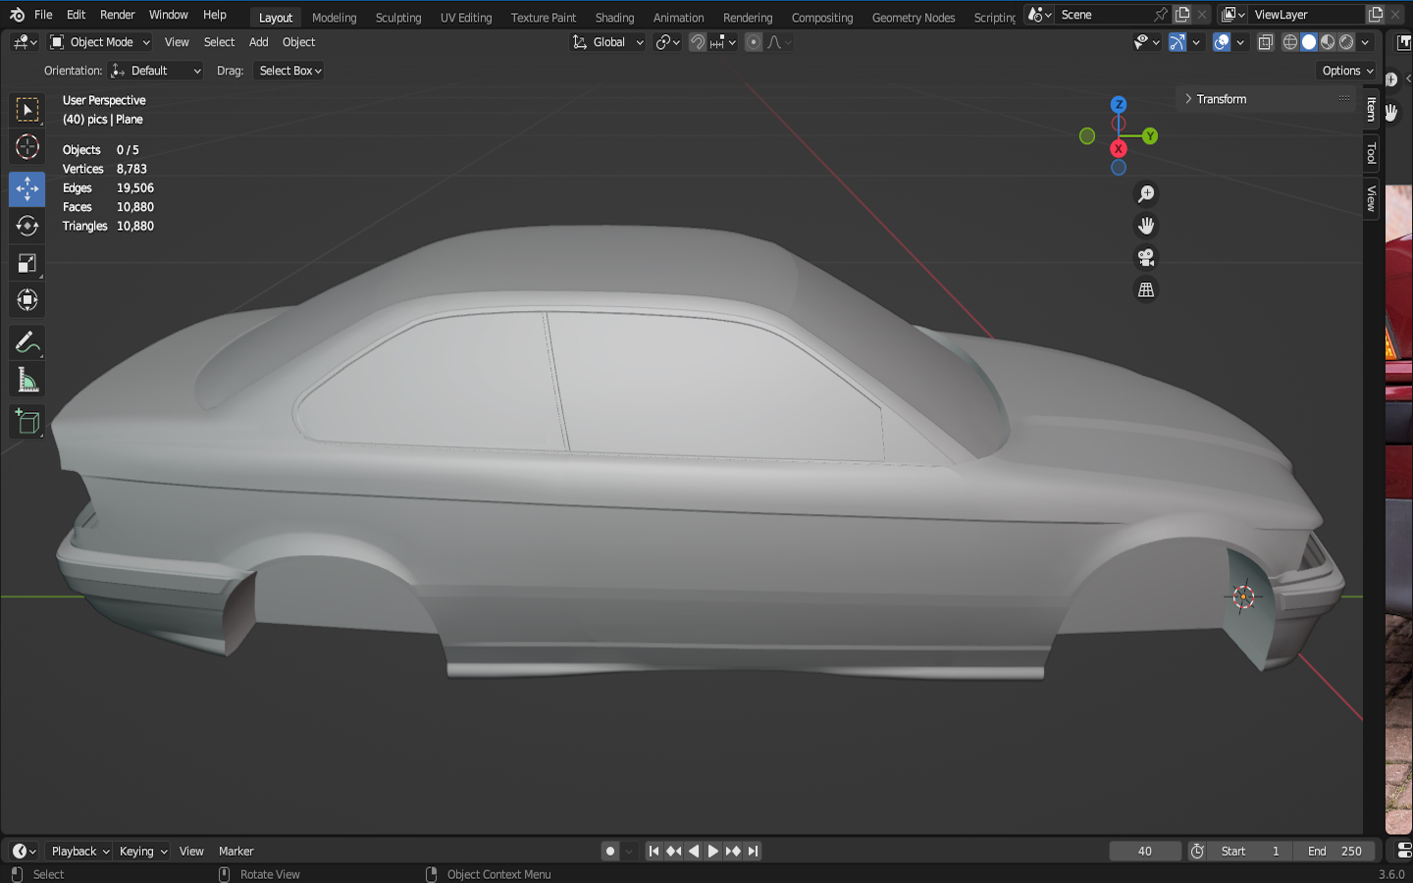Toggle X-ray display mode
The height and width of the screenshot is (883, 1413).
1266,42
